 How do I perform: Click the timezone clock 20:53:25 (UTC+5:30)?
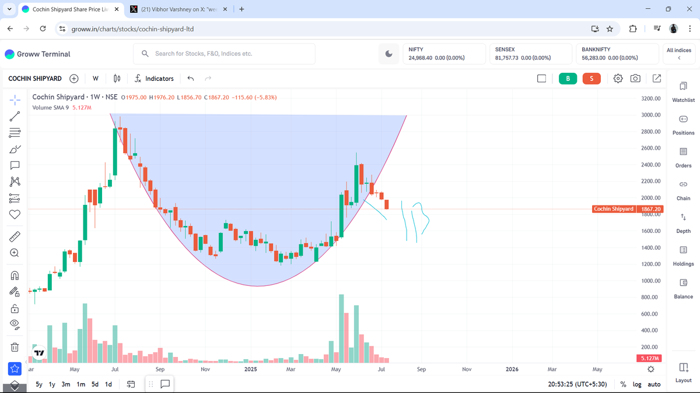pos(577,384)
